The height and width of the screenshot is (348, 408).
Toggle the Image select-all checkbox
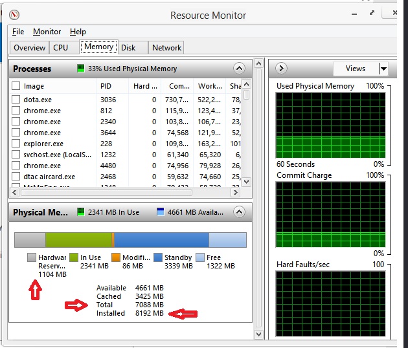(16, 86)
